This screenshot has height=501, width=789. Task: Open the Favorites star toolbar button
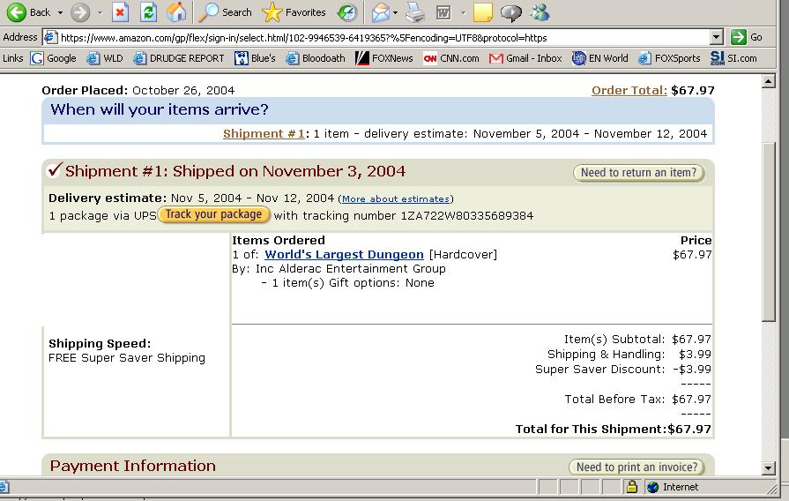(x=294, y=12)
